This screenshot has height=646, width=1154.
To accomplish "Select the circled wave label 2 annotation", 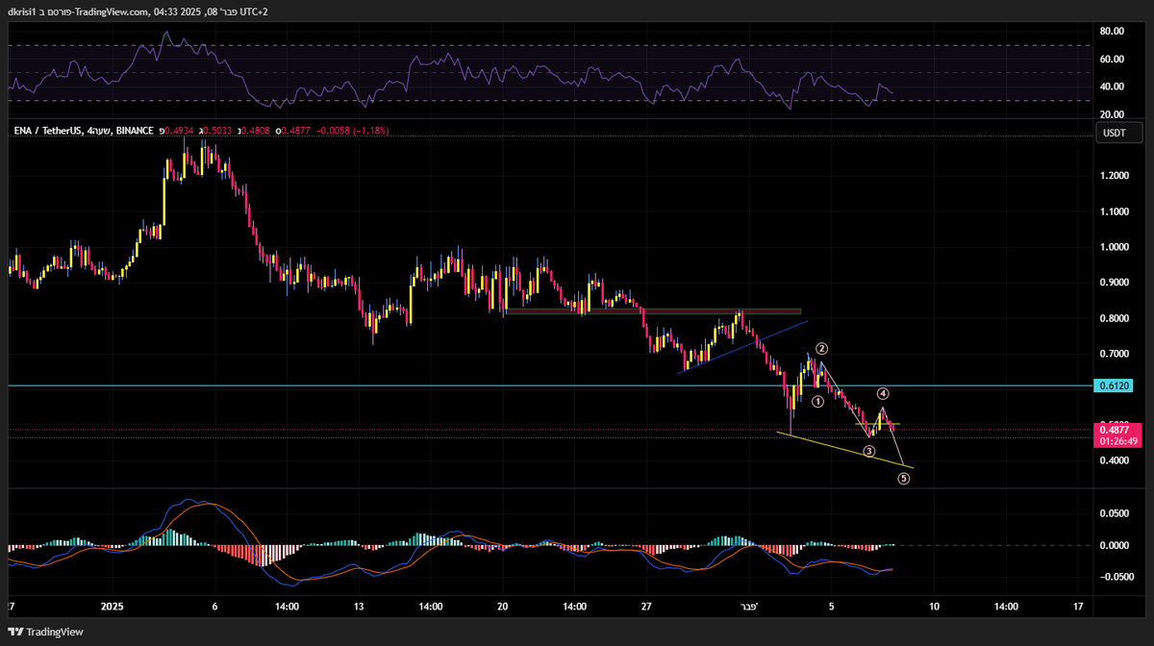I will click(x=821, y=349).
